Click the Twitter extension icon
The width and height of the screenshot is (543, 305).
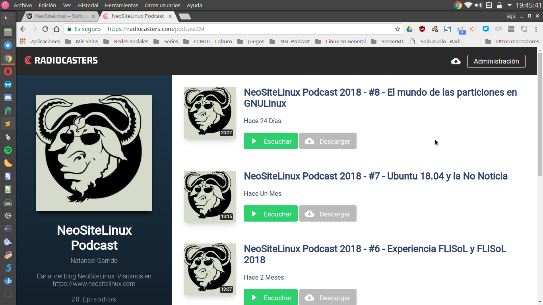pos(485,29)
